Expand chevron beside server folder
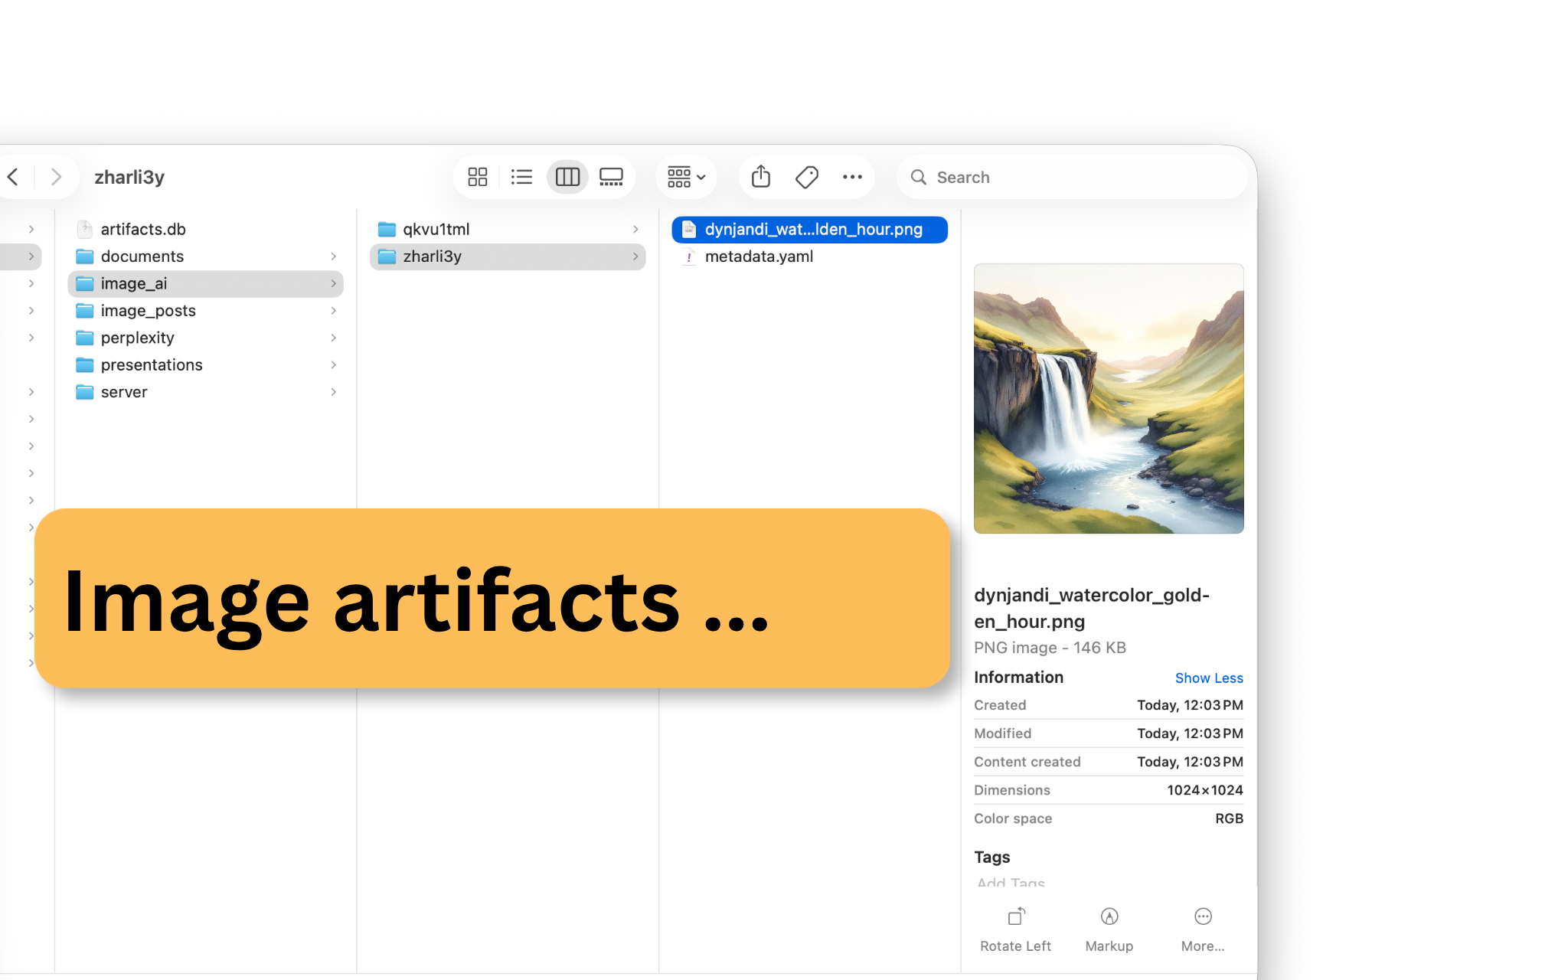Viewport: 1568px width, 980px height. (334, 392)
